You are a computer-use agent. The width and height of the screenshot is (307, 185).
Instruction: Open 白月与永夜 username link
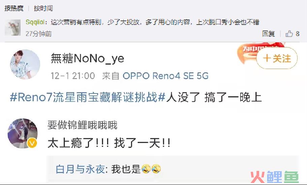point(80,169)
